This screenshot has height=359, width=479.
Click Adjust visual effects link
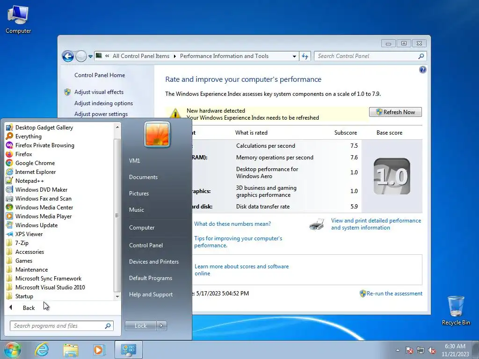[x=99, y=92]
